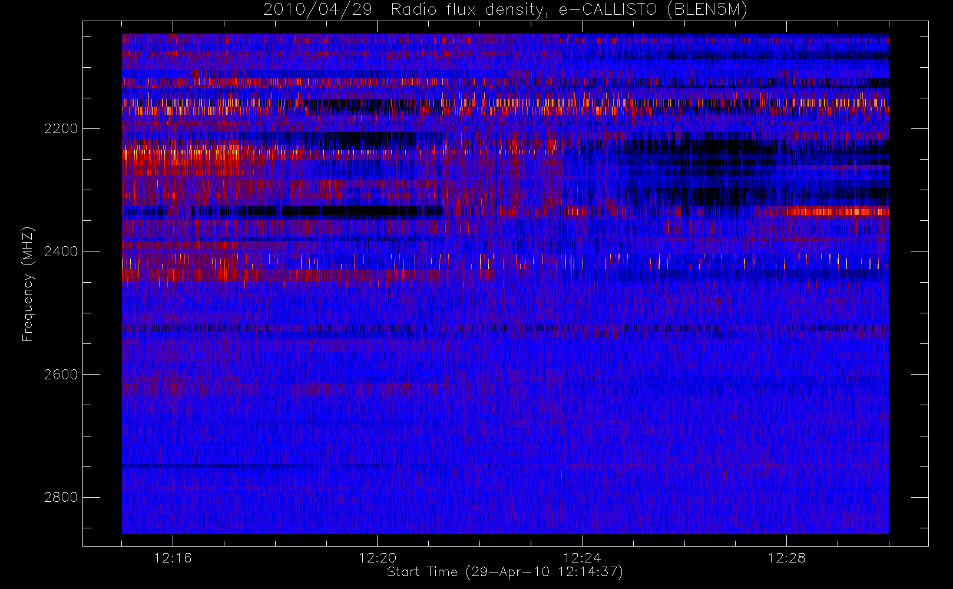
Task: Click the 12:16 time tick label
Action: tap(173, 558)
